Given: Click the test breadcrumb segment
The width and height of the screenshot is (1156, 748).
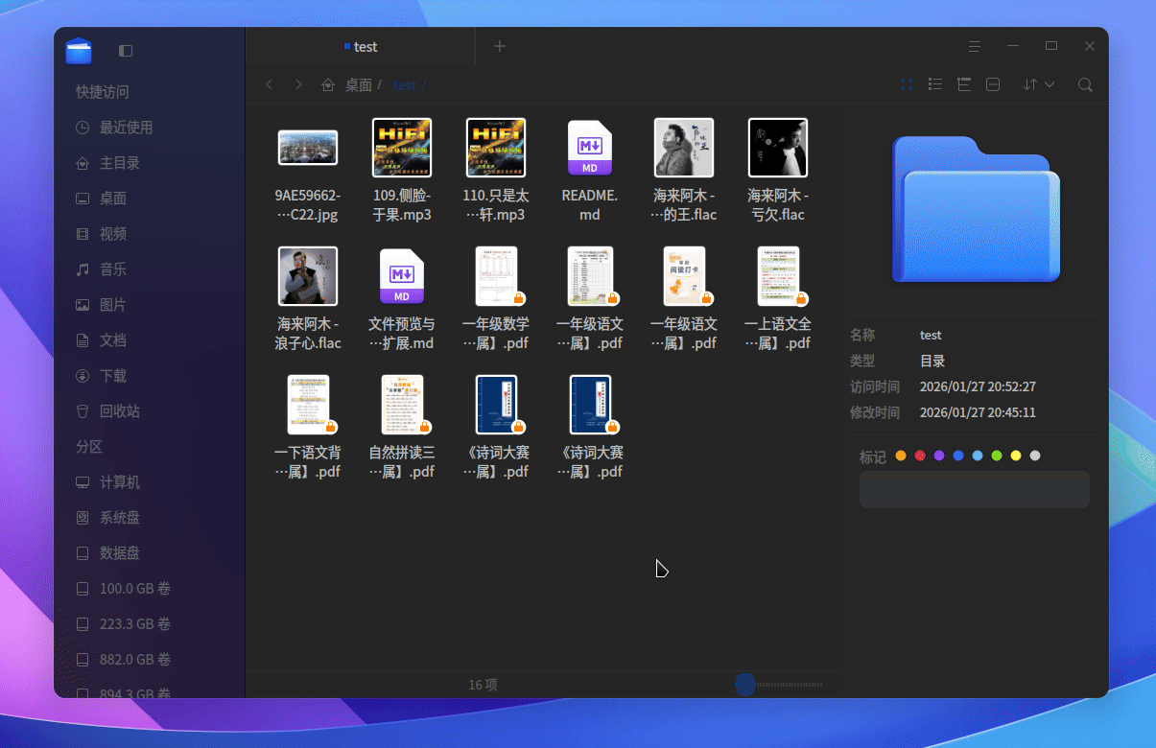Looking at the screenshot, I should coord(405,84).
